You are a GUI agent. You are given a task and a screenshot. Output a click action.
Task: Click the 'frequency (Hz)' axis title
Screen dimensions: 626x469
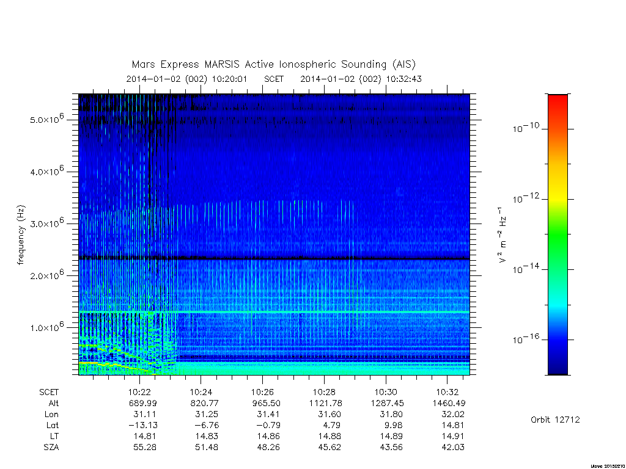coord(21,235)
